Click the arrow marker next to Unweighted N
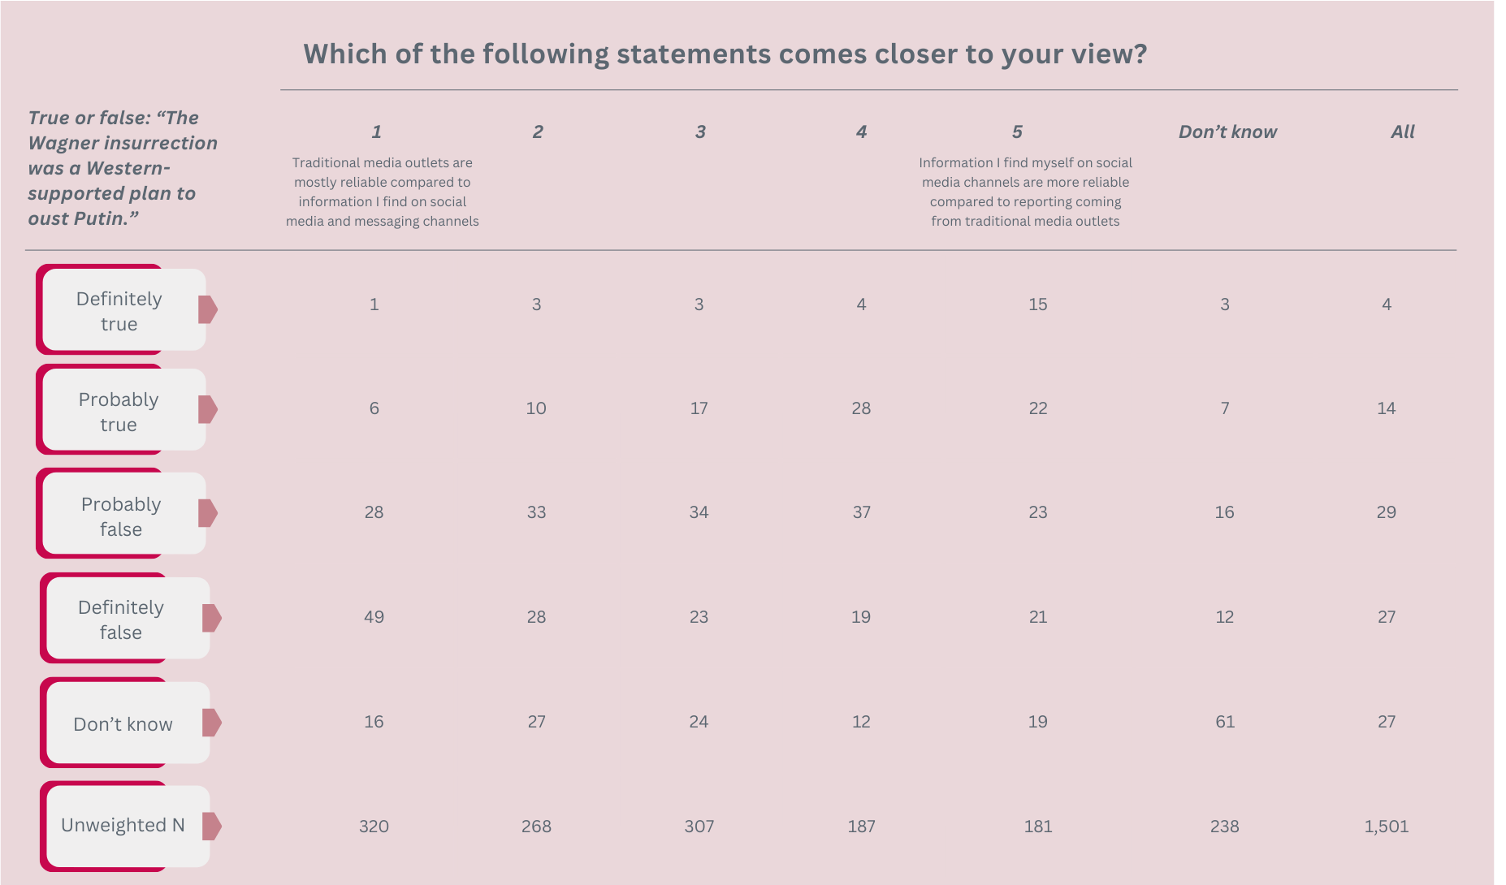This screenshot has width=1506, height=885. pyautogui.click(x=212, y=826)
